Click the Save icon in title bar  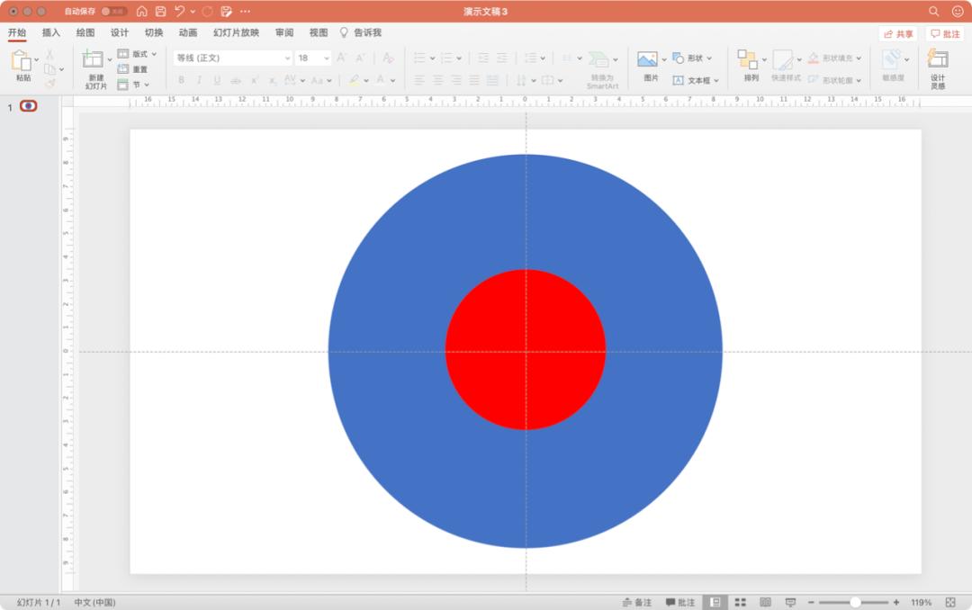tap(160, 11)
